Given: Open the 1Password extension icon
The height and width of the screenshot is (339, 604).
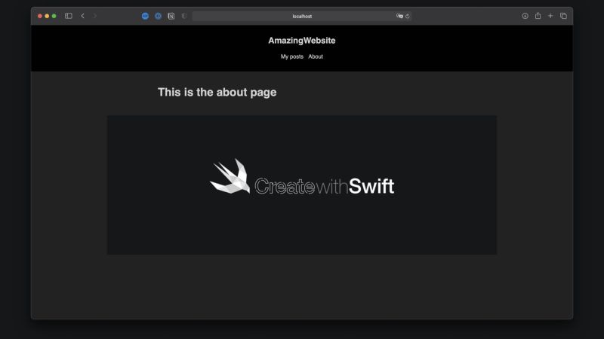Looking at the screenshot, I should [x=159, y=16].
